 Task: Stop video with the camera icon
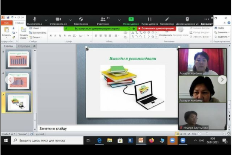[x=58, y=20]
